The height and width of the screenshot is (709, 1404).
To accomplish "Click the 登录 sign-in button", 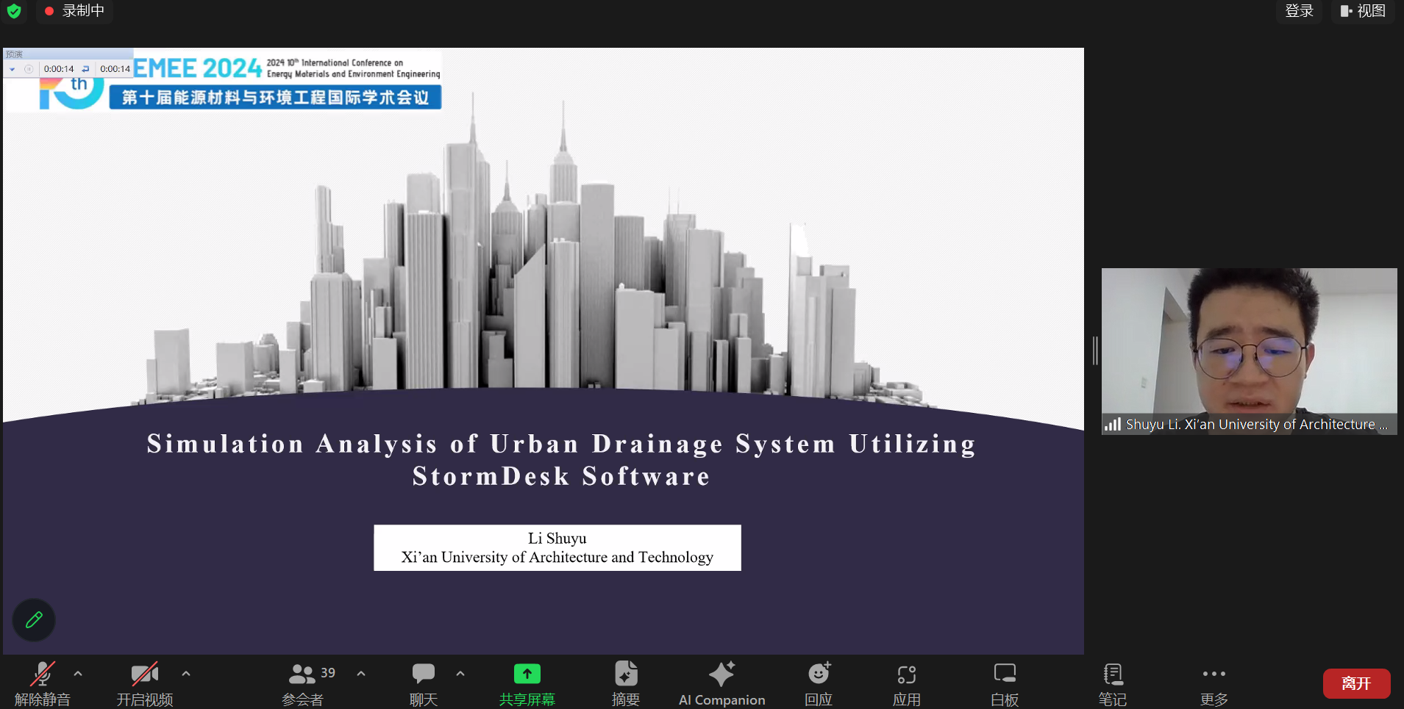I will (1299, 11).
